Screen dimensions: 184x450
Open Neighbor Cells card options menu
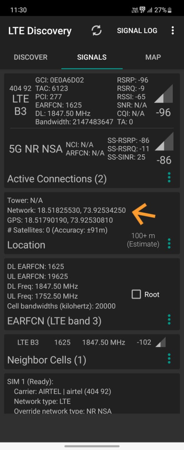[169, 359]
